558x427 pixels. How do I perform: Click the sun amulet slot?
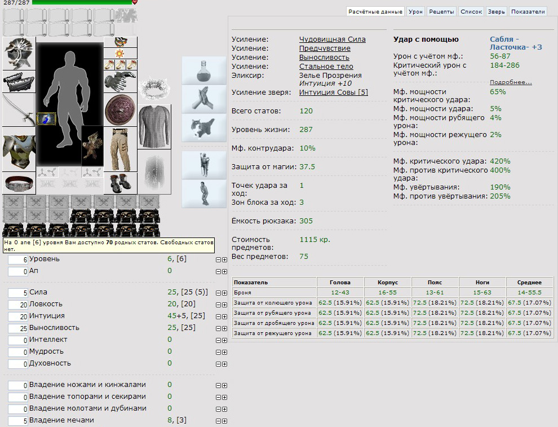point(120,54)
